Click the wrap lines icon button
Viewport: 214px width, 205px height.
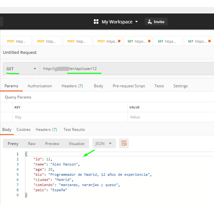pyautogui.click(x=124, y=143)
